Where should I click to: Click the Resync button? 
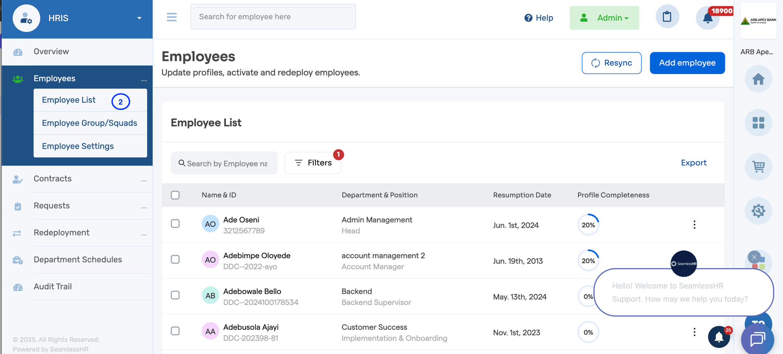pos(612,63)
